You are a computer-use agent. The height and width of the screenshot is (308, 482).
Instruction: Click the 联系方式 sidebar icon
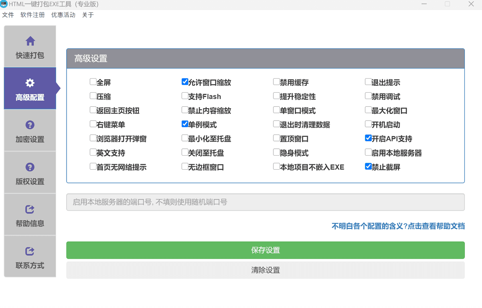(x=30, y=251)
